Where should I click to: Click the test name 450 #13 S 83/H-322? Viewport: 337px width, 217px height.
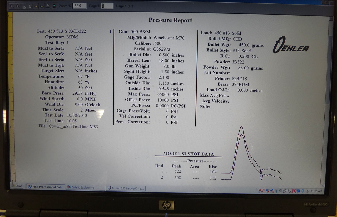67,31
